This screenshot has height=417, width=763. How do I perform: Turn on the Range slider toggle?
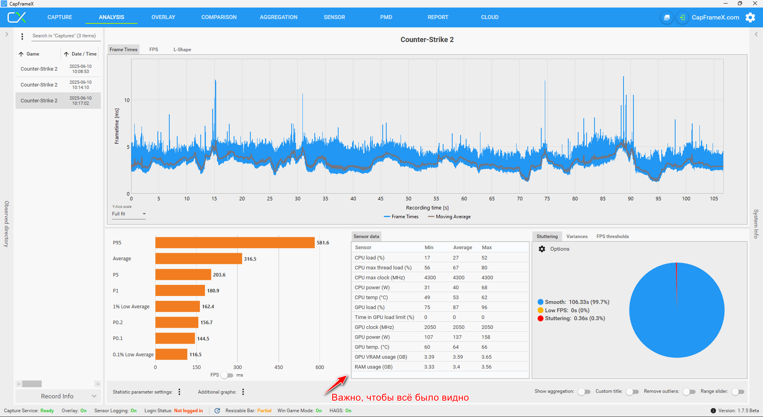[738, 392]
